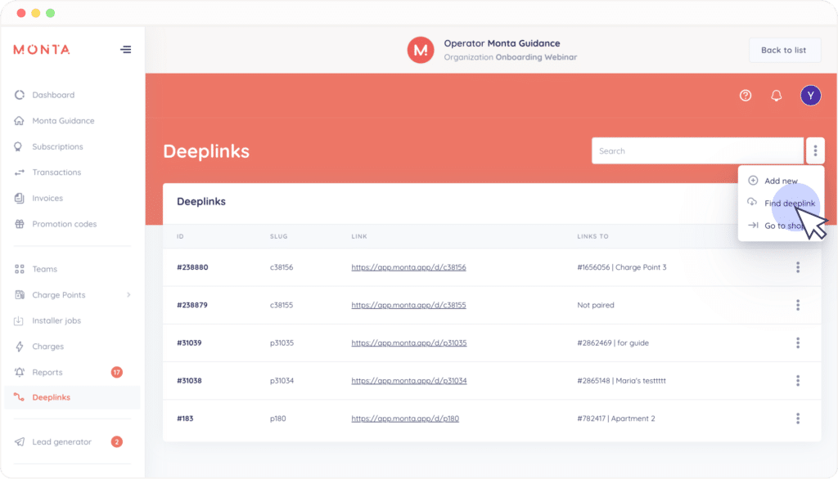Click the Subscriptions sidebar icon
The height and width of the screenshot is (479, 838).
click(x=18, y=147)
